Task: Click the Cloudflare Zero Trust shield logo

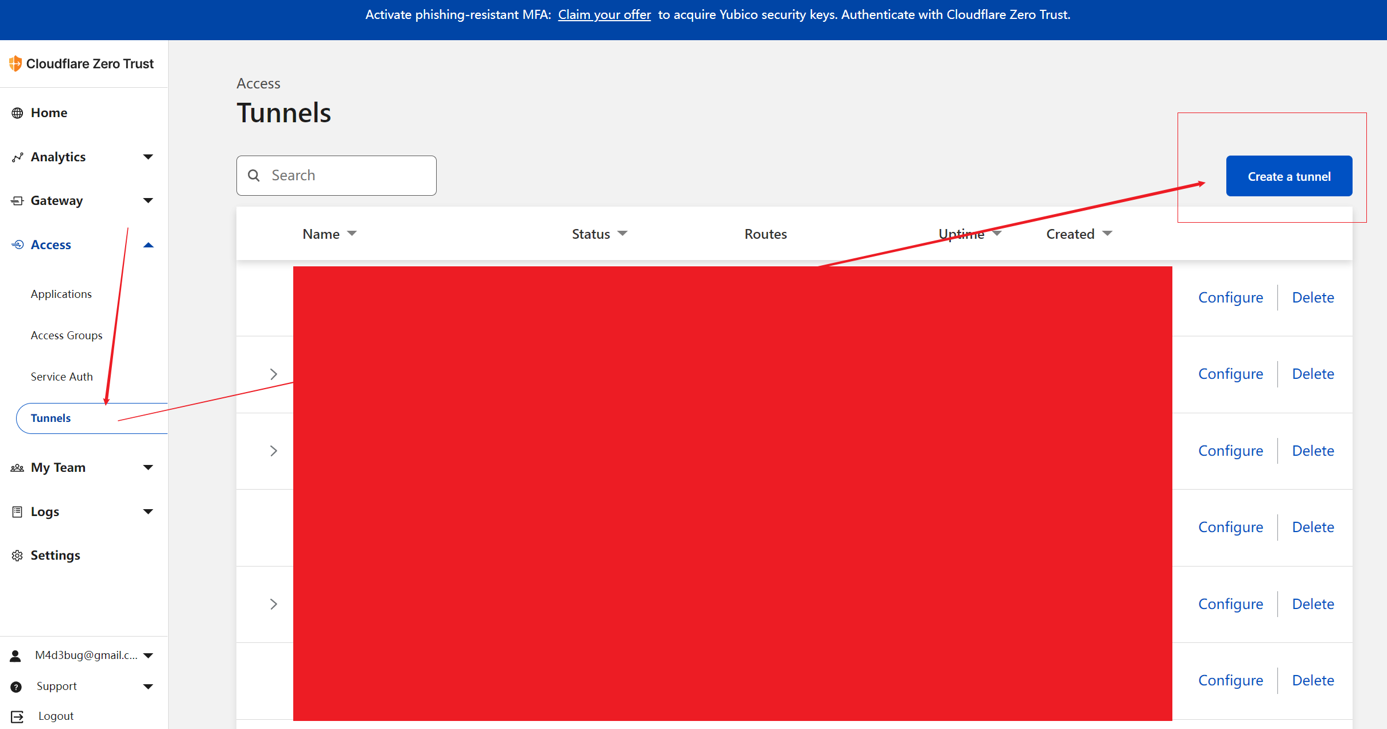Action: pyautogui.click(x=15, y=64)
